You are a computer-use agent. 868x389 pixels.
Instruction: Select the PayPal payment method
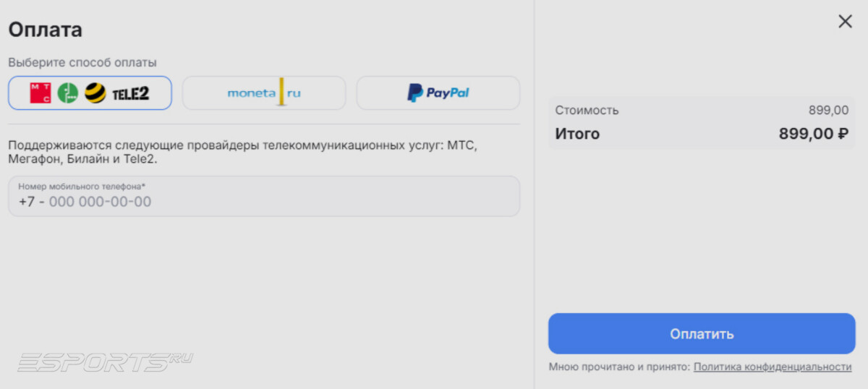point(438,93)
